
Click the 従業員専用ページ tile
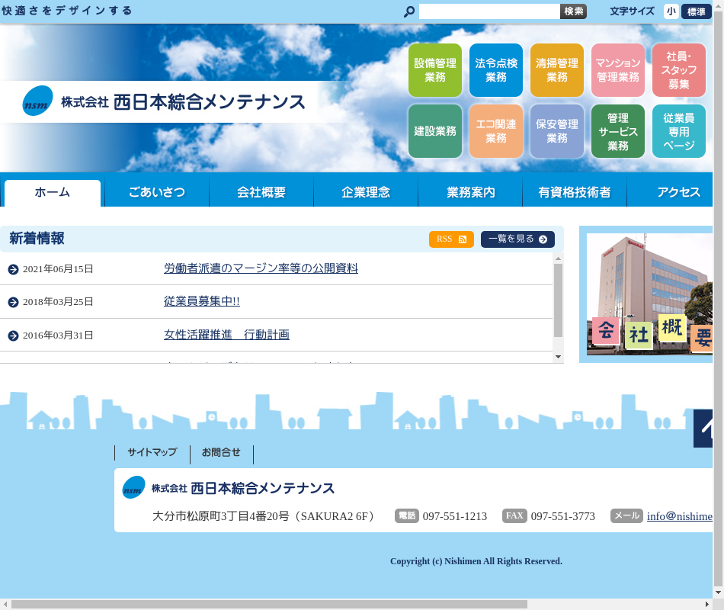678,131
